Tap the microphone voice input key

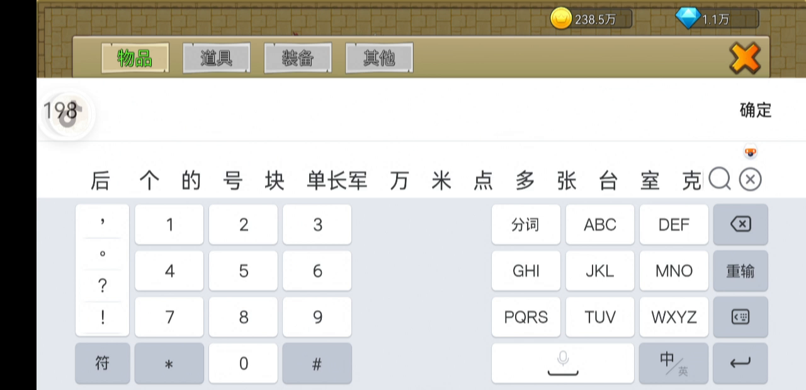562,363
